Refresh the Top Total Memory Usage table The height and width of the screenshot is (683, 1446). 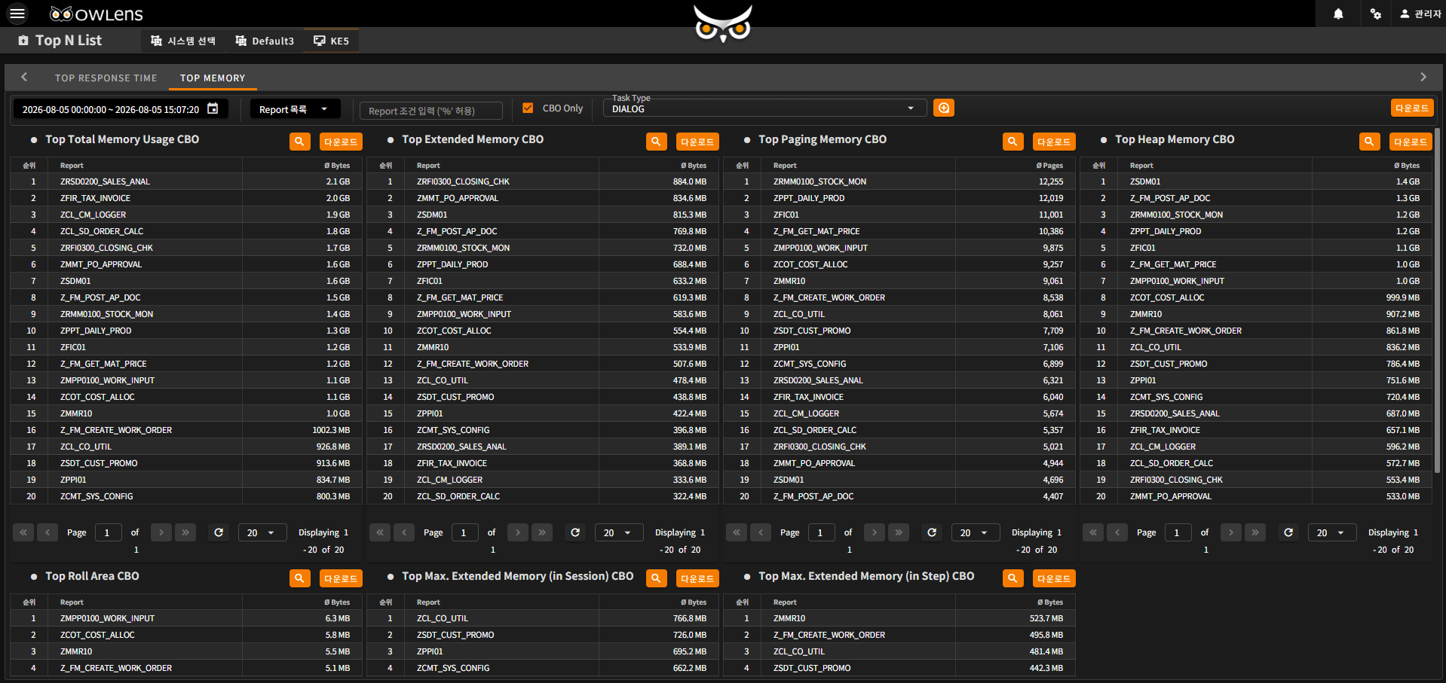point(219,532)
